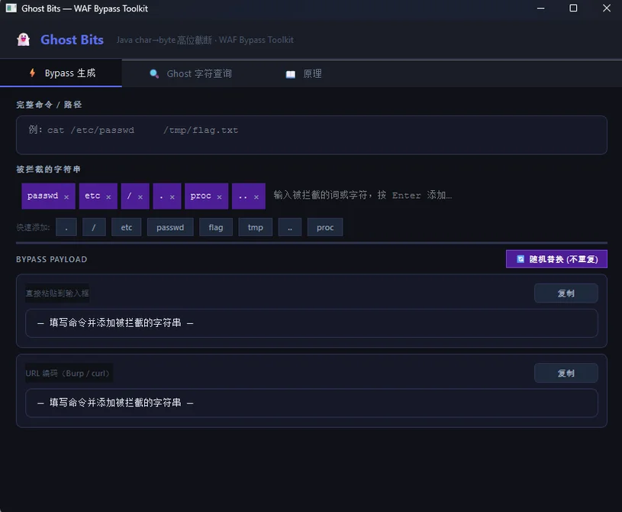This screenshot has height=512, width=622.
Task: Click the Ghost Bits ghost logo icon
Action: pyautogui.click(x=24, y=39)
